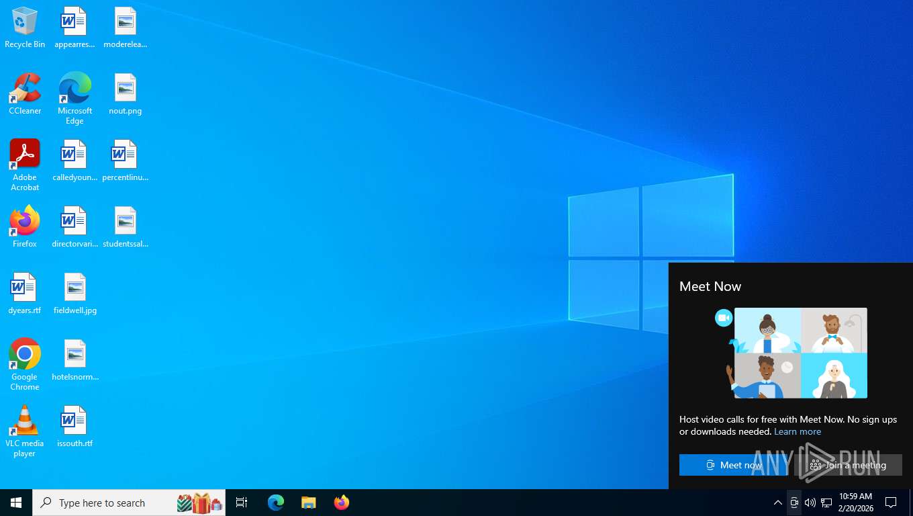Viewport: 913px width, 516px height.
Task: Select the studentssal image file
Action: 126,227
